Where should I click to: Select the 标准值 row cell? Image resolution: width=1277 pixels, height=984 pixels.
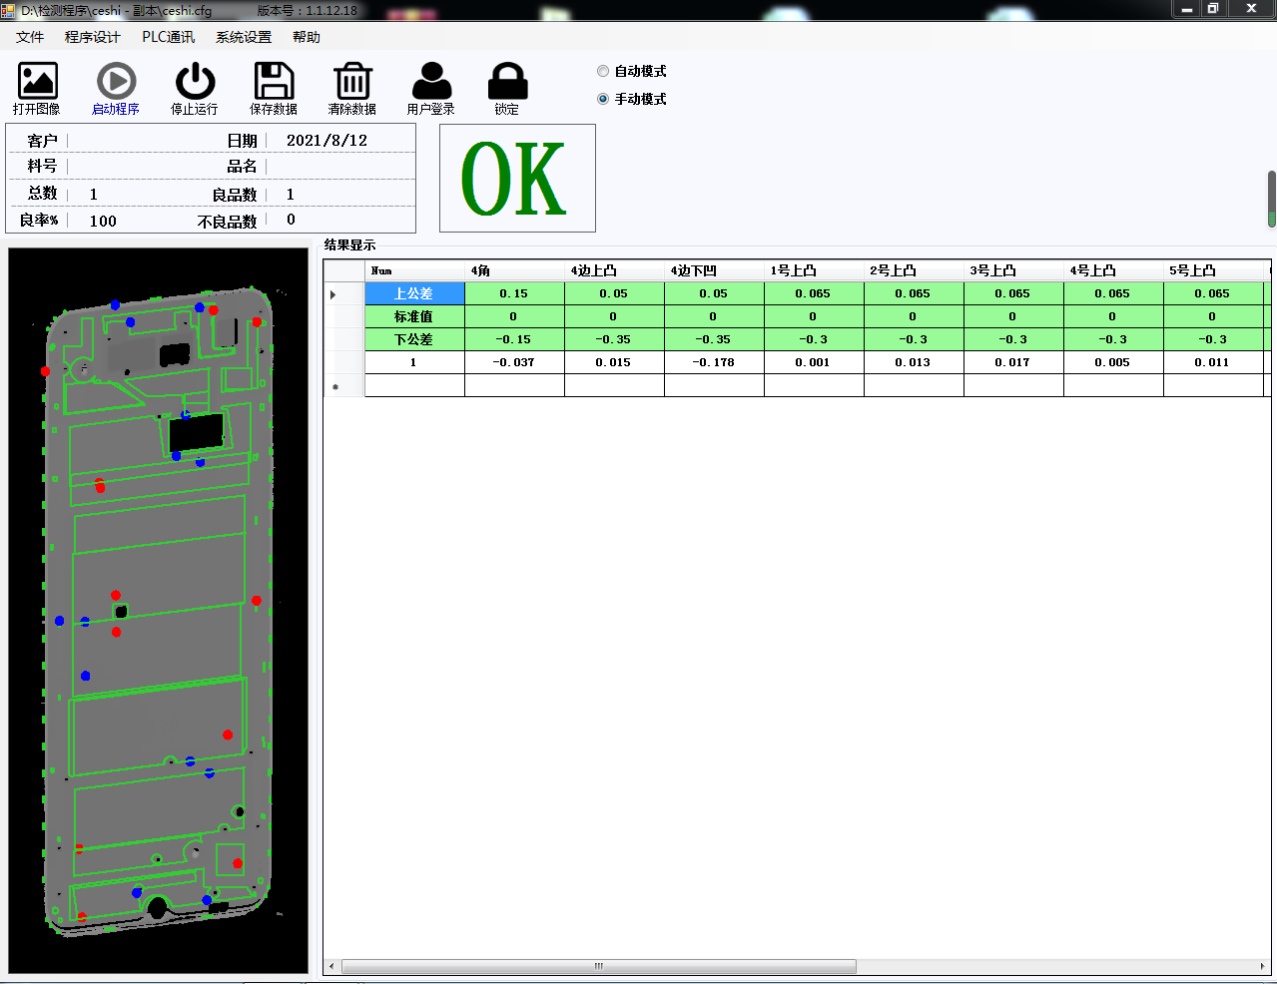pos(414,316)
